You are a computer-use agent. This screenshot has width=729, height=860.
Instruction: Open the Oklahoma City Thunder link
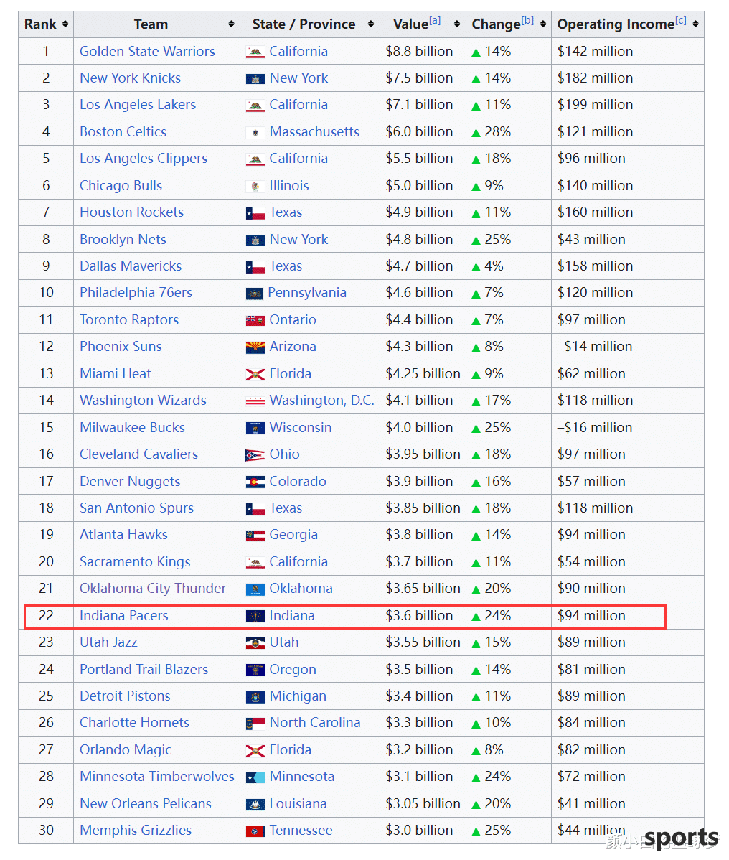153,589
